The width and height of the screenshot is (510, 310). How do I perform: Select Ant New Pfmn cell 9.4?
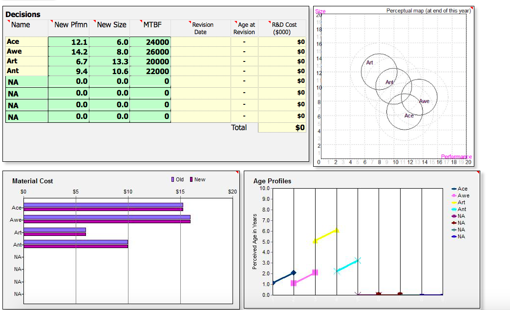[x=68, y=71]
